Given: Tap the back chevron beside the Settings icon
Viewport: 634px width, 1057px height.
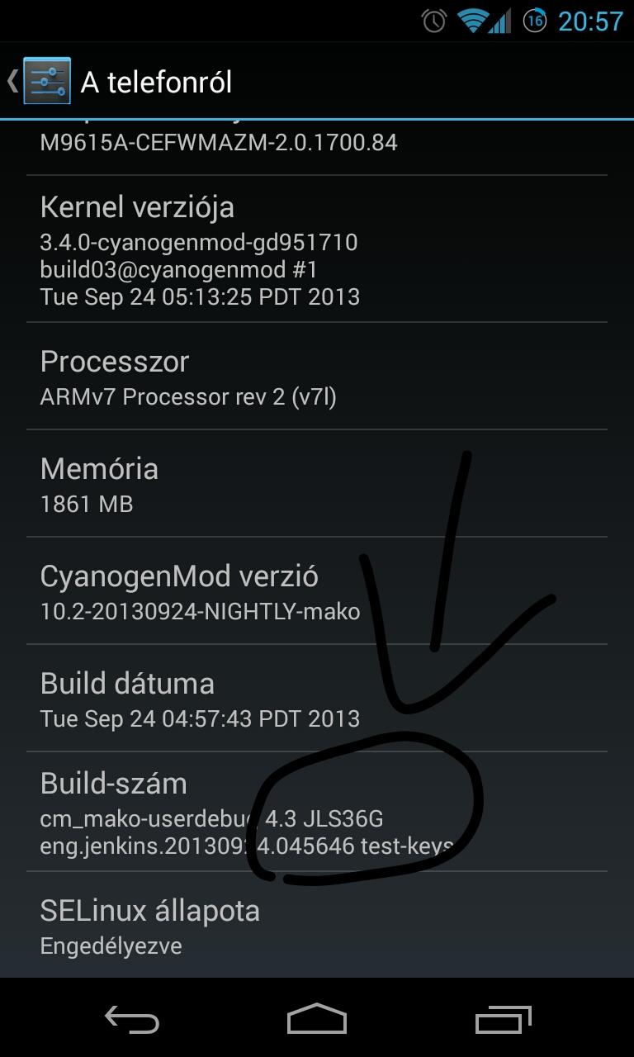Looking at the screenshot, I should 12,81.
